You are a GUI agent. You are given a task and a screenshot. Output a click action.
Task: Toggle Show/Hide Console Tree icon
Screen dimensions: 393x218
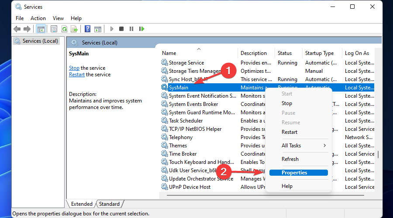41,29
